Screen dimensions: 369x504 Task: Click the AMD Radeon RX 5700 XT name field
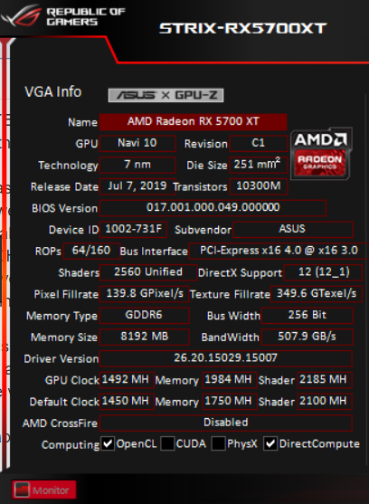tap(193, 121)
